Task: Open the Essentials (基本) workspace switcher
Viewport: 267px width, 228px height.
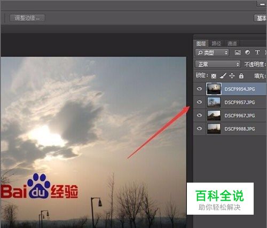Action: [261, 18]
